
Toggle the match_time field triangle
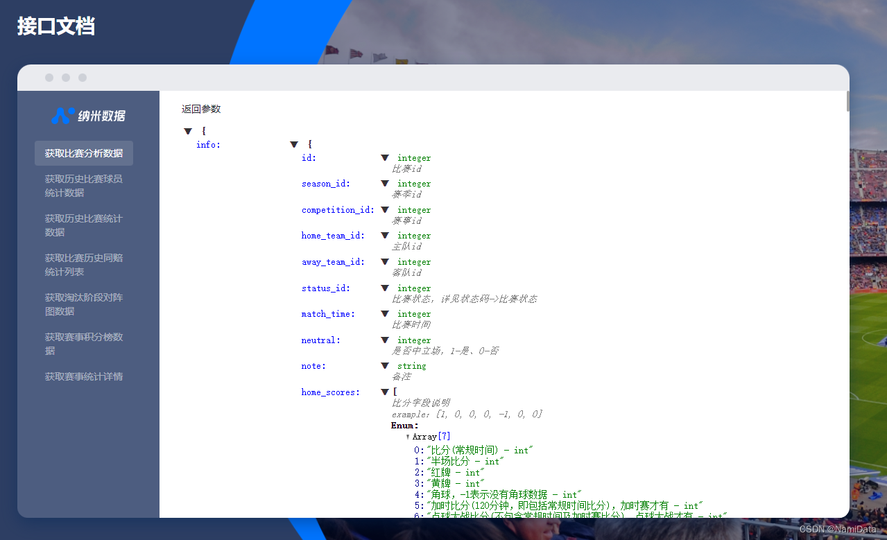(385, 314)
